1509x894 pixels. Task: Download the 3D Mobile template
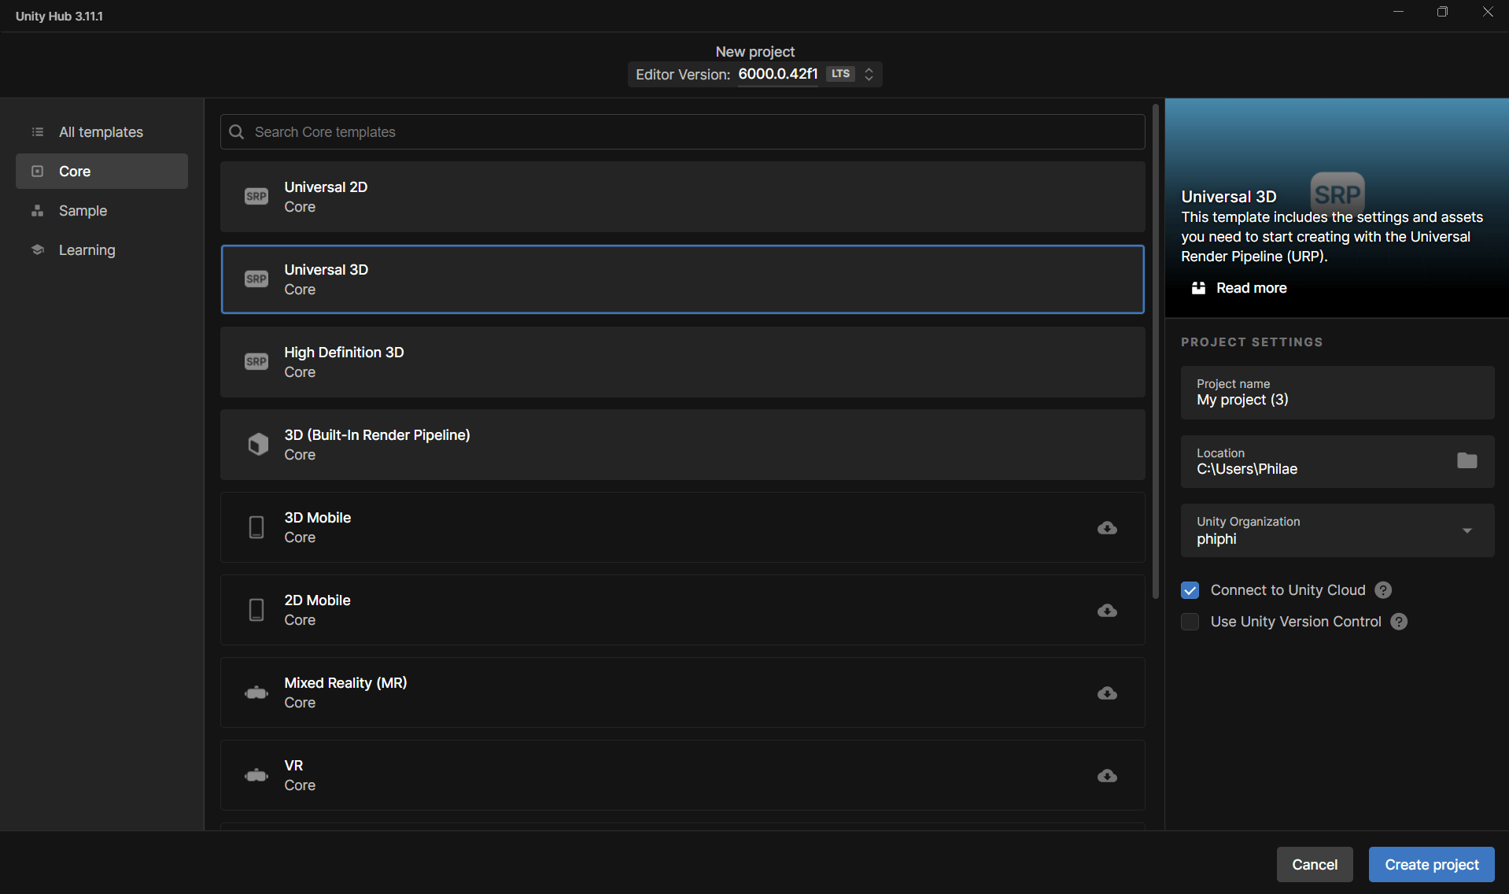point(1107,528)
